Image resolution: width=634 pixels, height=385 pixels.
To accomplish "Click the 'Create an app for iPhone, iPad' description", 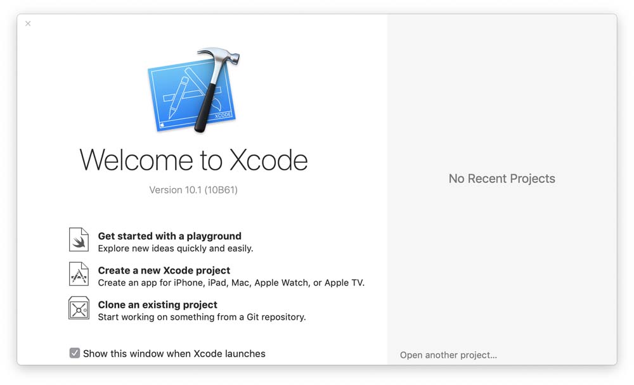I will [231, 283].
